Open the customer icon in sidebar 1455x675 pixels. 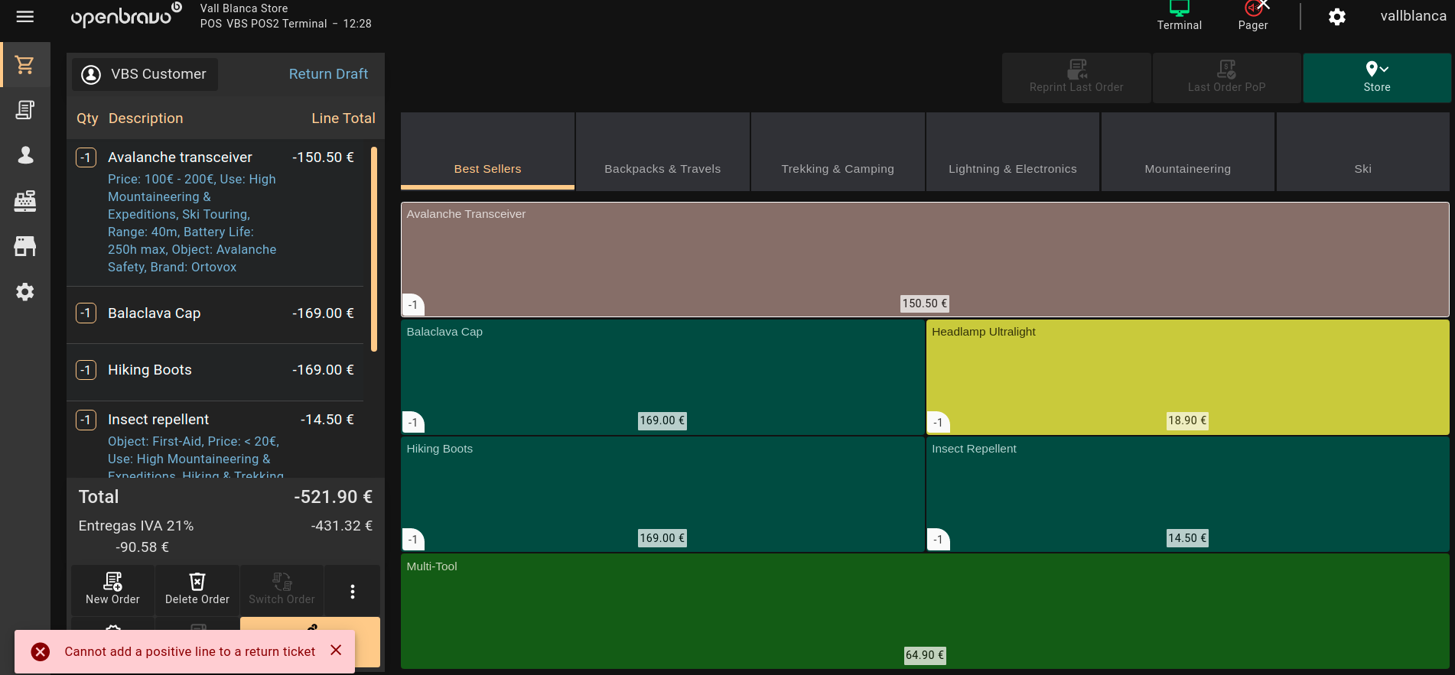click(25, 155)
